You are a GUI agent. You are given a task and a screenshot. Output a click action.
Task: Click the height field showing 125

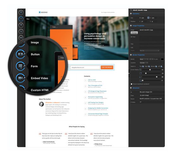tap(154, 18)
